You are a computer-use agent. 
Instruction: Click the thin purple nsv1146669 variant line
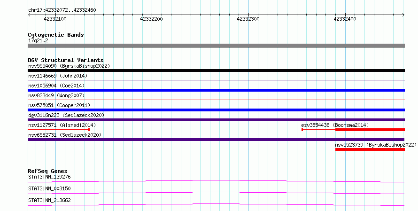coord(216,80)
